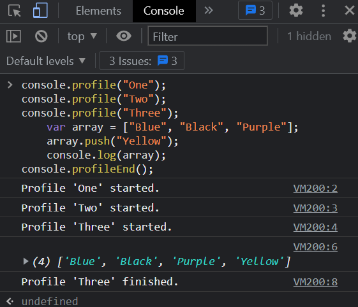Create a live expression with eye icon
Screen dimensions: 358x307
(124, 36)
